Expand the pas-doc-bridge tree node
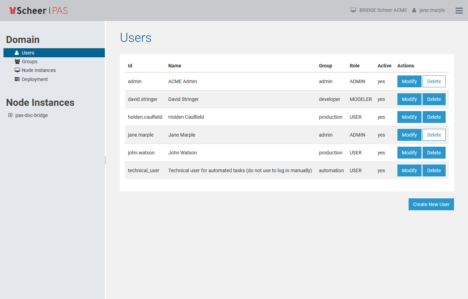 pyautogui.click(x=10, y=115)
